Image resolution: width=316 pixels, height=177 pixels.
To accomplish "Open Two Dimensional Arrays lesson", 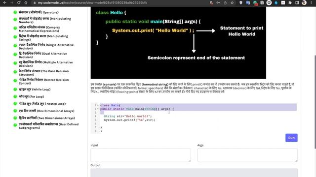I will coord(47,118).
